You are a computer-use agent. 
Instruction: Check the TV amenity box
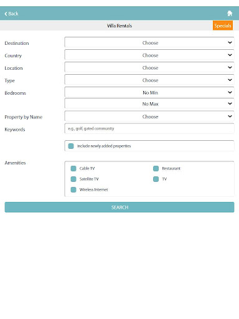[156, 179]
